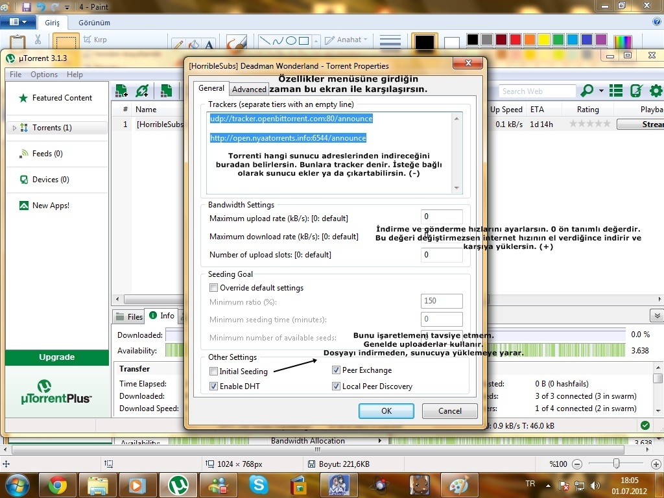Screen dimensions: 664x498
Task: Open Chrome from the taskbar
Action: [57, 485]
